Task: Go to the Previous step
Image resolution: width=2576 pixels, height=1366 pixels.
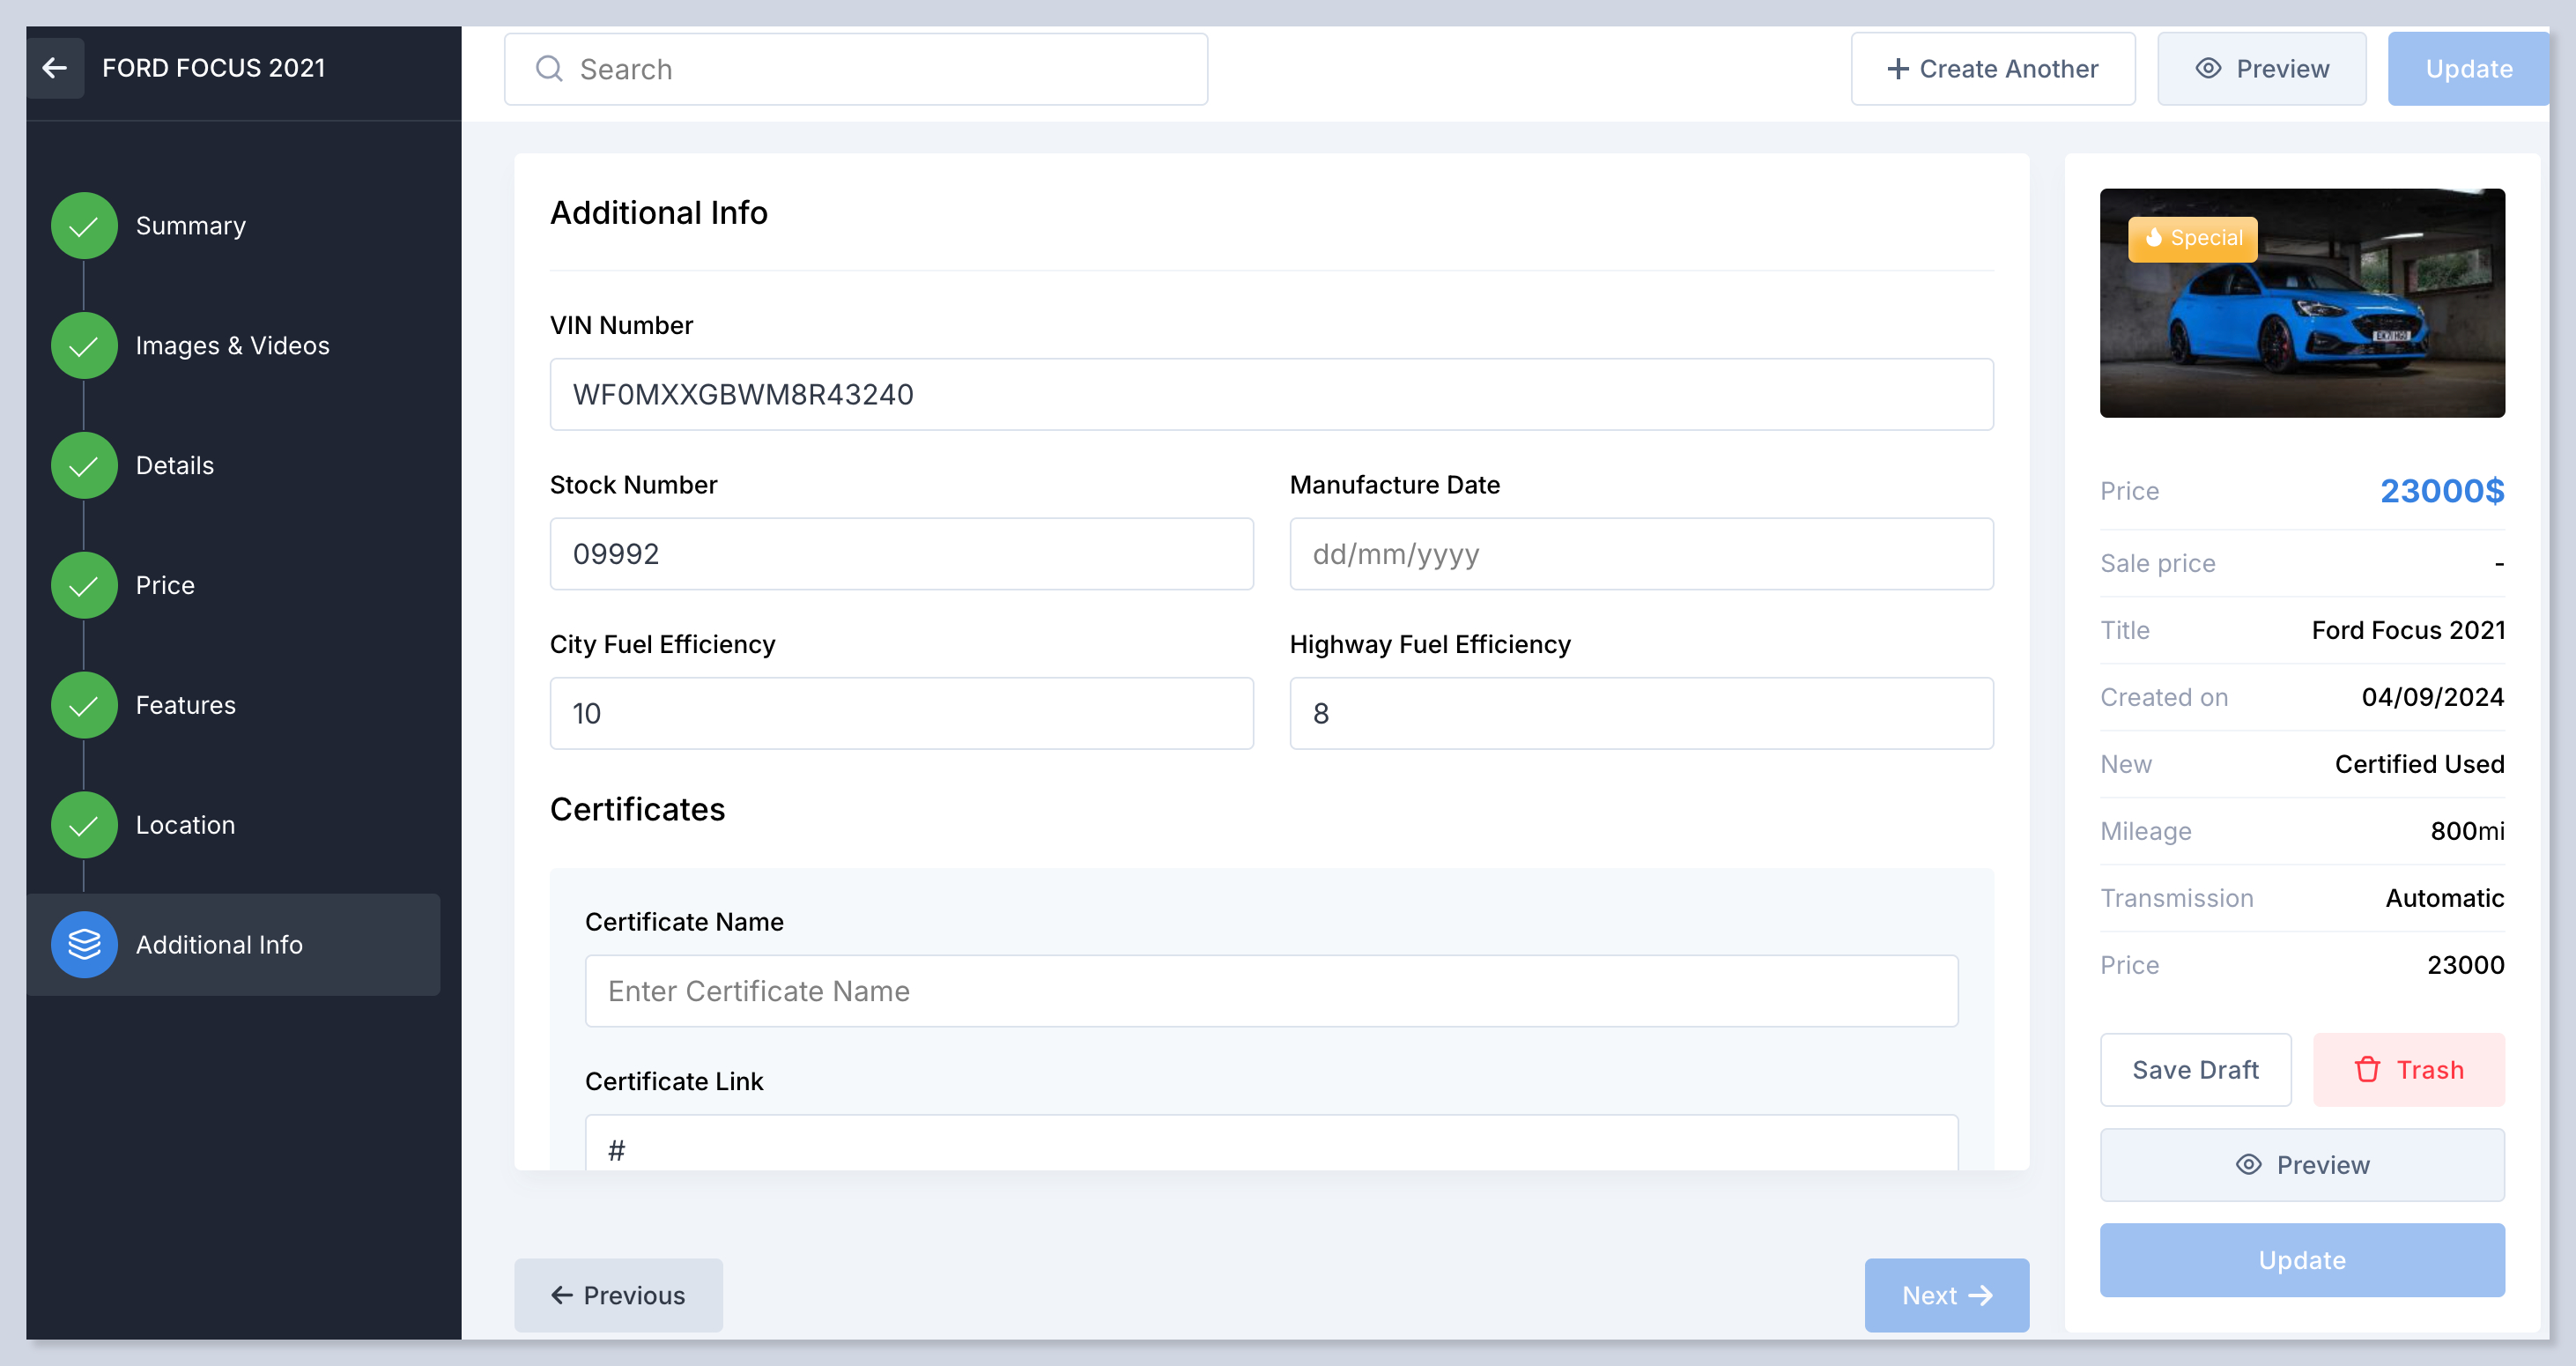Action: 618,1295
